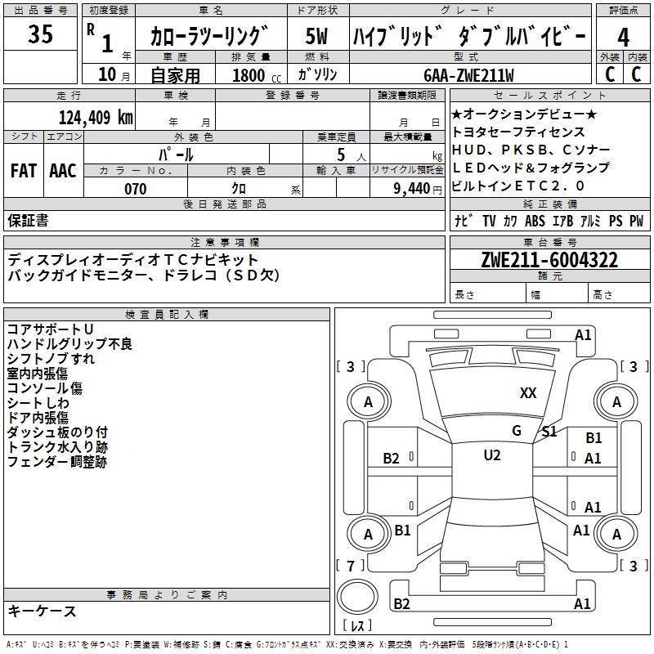Click the ナビ equipment label
Screen dimensions: 654x654
(464, 221)
